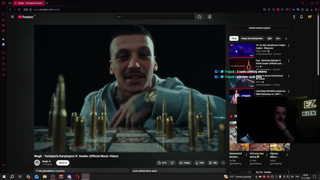Screen dimensions: 320x180
Task: Open options for Full acıyı bas short
Action: (x=267, y=155)
